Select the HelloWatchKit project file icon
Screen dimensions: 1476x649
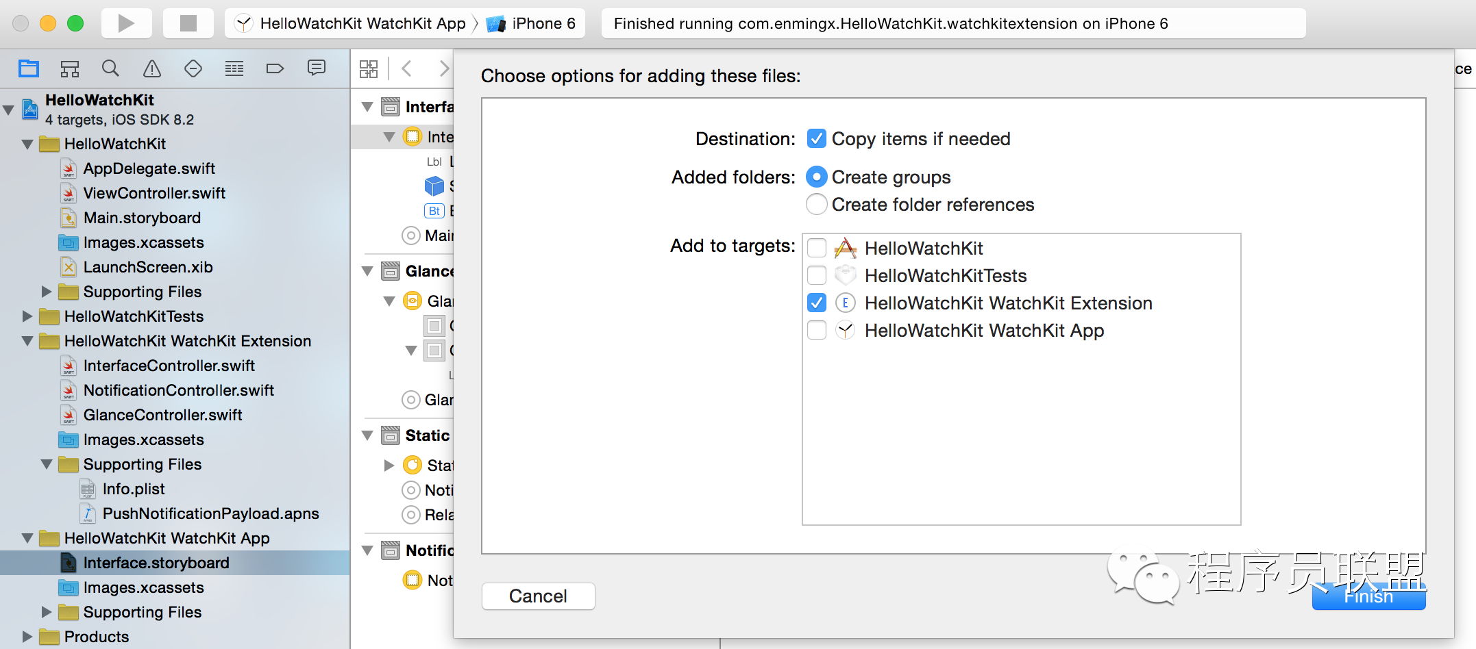(x=30, y=110)
